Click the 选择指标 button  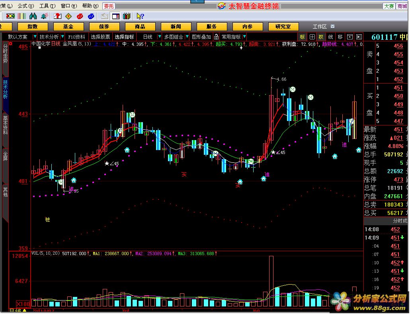(x=124, y=37)
